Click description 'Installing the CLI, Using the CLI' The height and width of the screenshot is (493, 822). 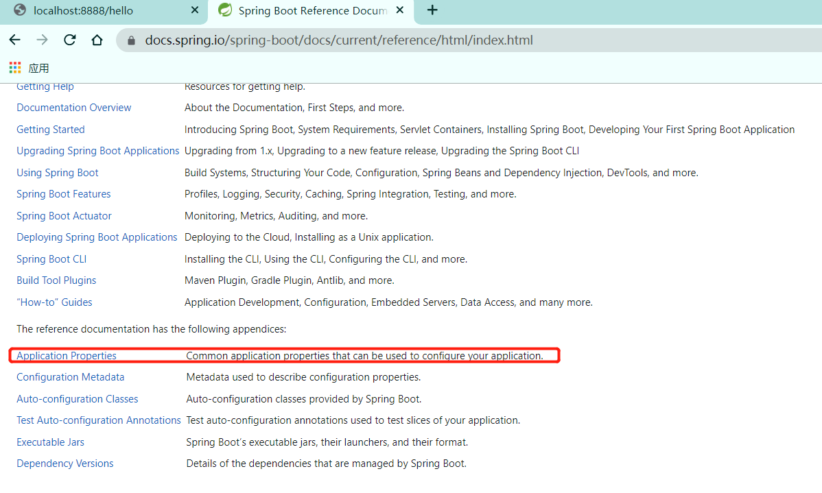[x=325, y=258]
